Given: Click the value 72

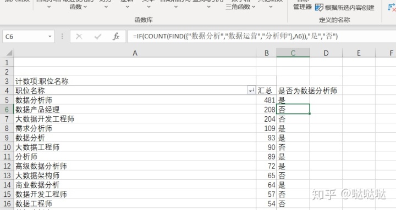Looking at the screenshot, I should (x=272, y=166).
